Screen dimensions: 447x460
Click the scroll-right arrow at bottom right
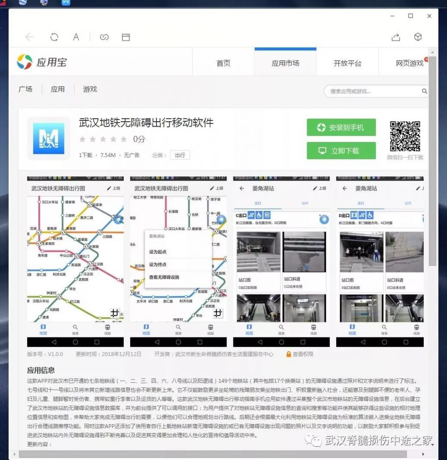(423, 454)
